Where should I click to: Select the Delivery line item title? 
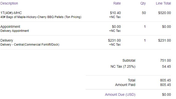pos(7,40)
